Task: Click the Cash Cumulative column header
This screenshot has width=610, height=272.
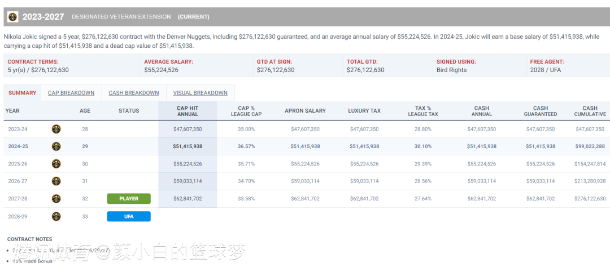Action: pos(590,111)
